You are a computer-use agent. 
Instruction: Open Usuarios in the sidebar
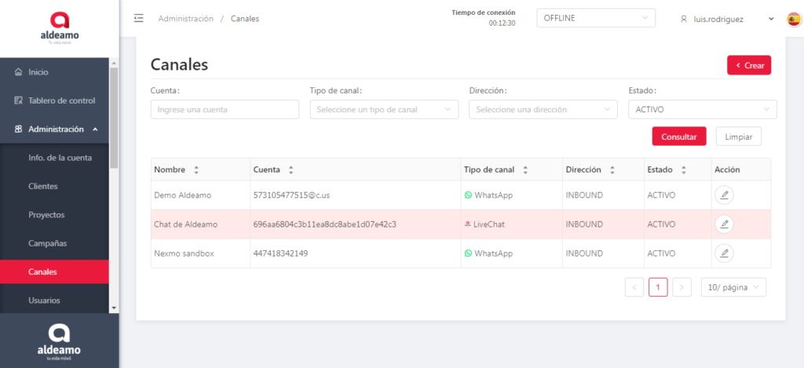tap(44, 301)
